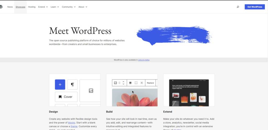The height and width of the screenshot is (130, 268).
Task: Click the WordPress logo in header
Action: click(1, 7)
